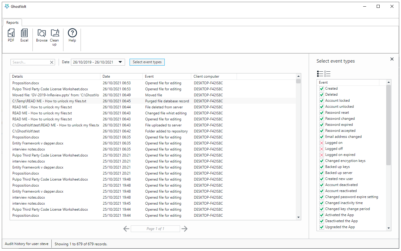Click the Reports tab
401x251 pixels.
click(12, 23)
